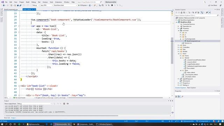Open the Extensions menu
The height and width of the screenshot is (126, 224).
(58, 2)
